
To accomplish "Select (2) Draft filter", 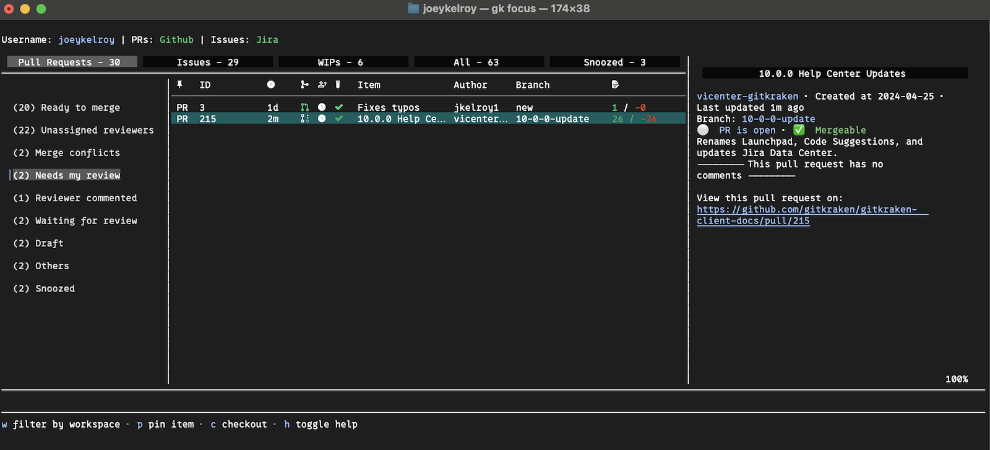I will tap(38, 243).
